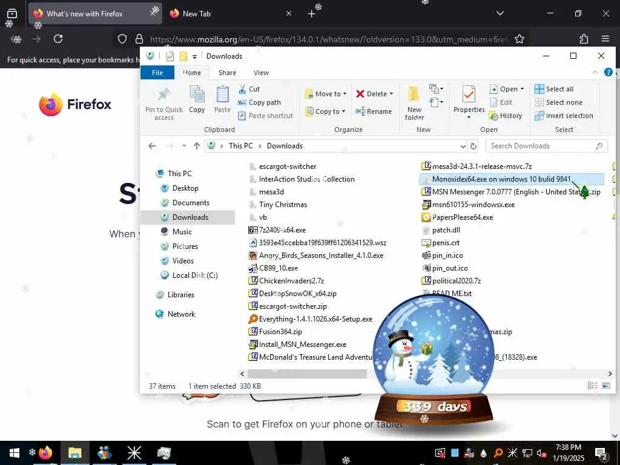Expand address bar history dropdown
Image resolution: width=620 pixels, height=465 pixels.
(463, 147)
